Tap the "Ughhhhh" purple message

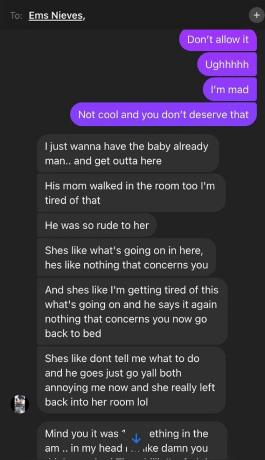point(227,65)
